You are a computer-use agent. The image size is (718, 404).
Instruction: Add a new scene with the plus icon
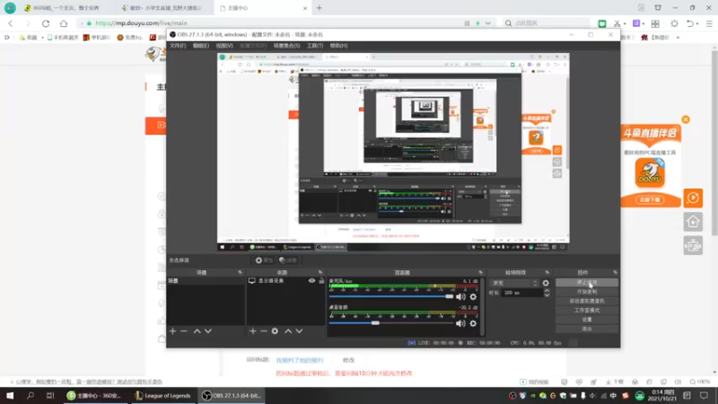click(x=172, y=330)
